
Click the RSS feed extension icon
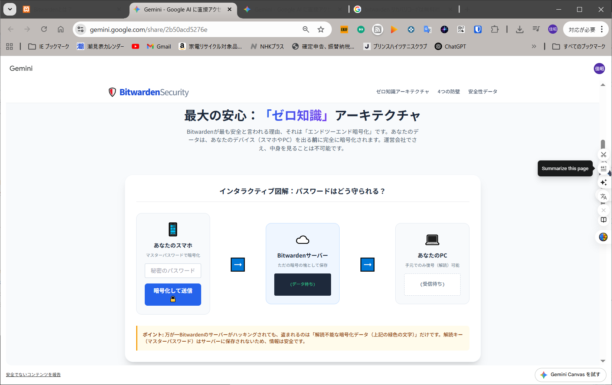point(377,29)
